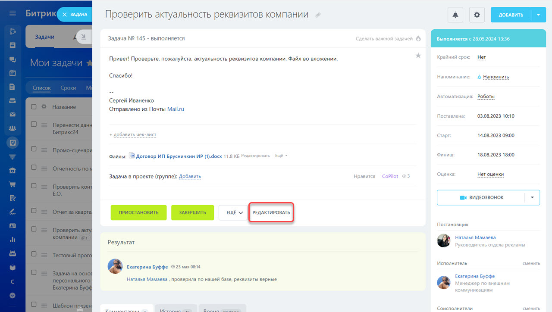Viewport: 552px width, 312px height.
Task: Open the CRM funnel icon in the sidebar
Action: (x=13, y=156)
